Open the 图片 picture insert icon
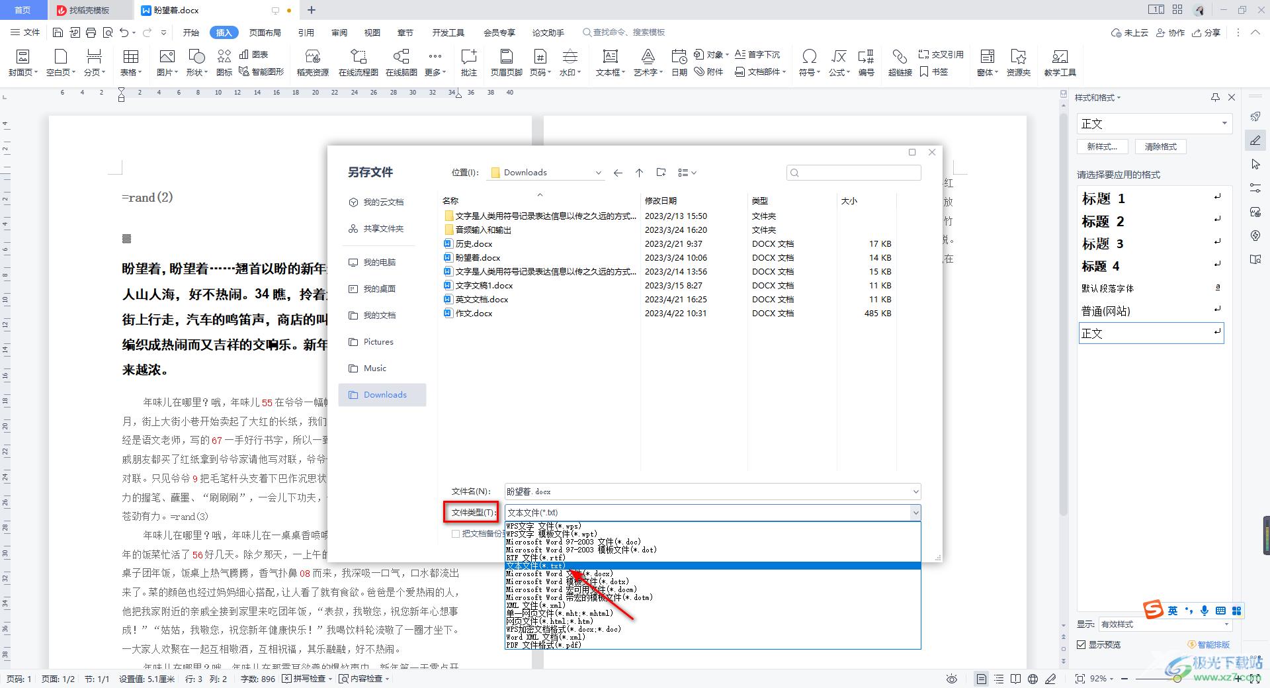The width and height of the screenshot is (1270, 688). click(167, 56)
